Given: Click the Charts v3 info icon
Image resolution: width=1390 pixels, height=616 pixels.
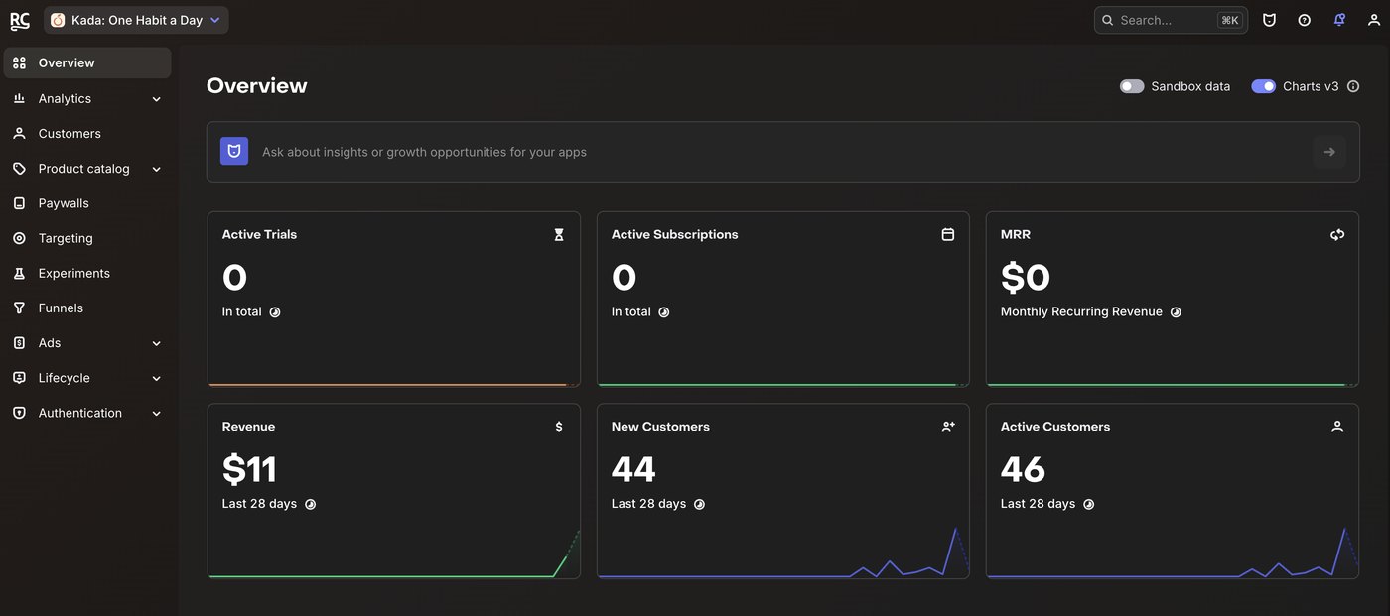Looking at the screenshot, I should tap(1353, 86).
